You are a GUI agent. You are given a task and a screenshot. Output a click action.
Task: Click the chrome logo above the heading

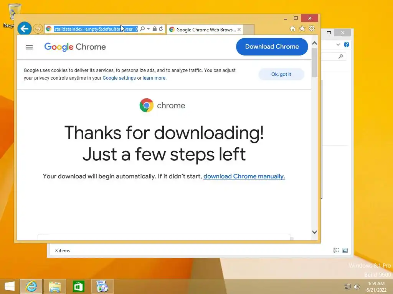(162, 105)
